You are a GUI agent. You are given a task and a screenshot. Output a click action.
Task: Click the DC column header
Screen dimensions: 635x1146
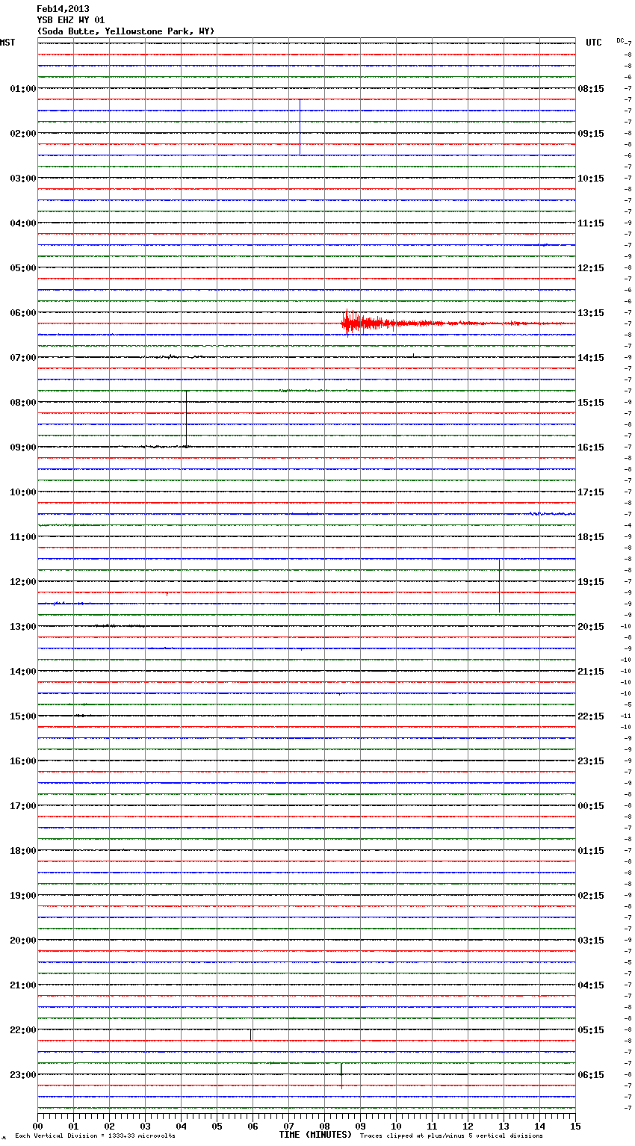coord(620,40)
